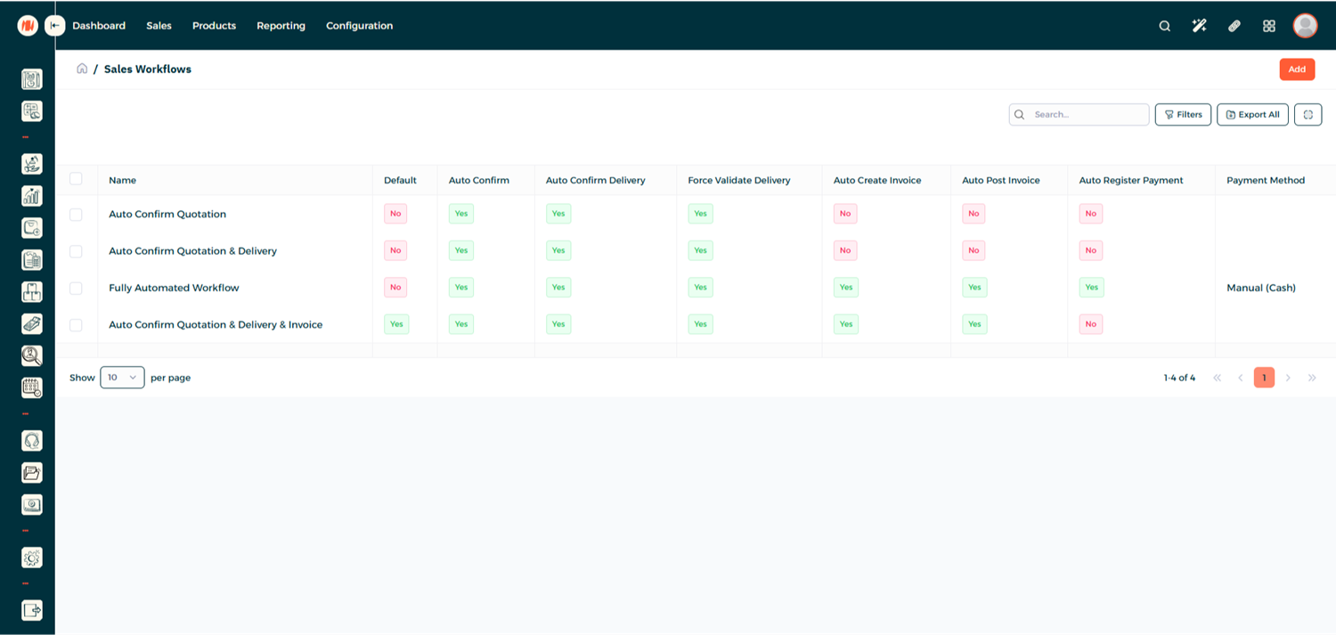Collapse the sidebar with the arrow toggle
This screenshot has height=635, width=1336.
pos(55,26)
